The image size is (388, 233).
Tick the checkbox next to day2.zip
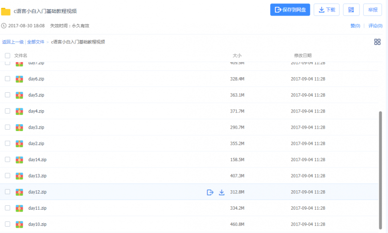pyautogui.click(x=7, y=143)
